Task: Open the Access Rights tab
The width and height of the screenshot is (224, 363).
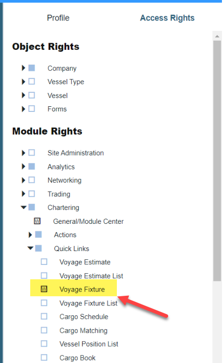Action: pyautogui.click(x=167, y=18)
